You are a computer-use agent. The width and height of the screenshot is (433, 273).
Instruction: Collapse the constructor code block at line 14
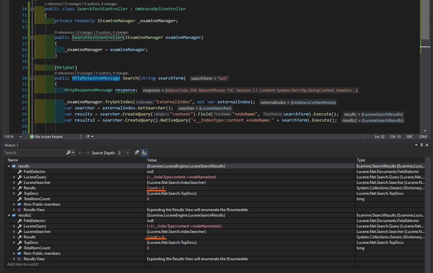click(32, 38)
